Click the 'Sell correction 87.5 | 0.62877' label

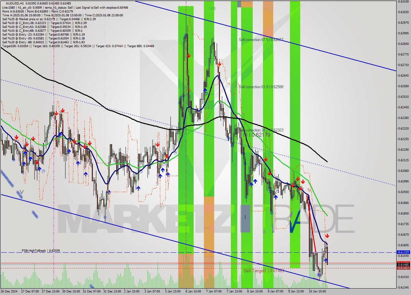pyautogui.click(x=261, y=40)
